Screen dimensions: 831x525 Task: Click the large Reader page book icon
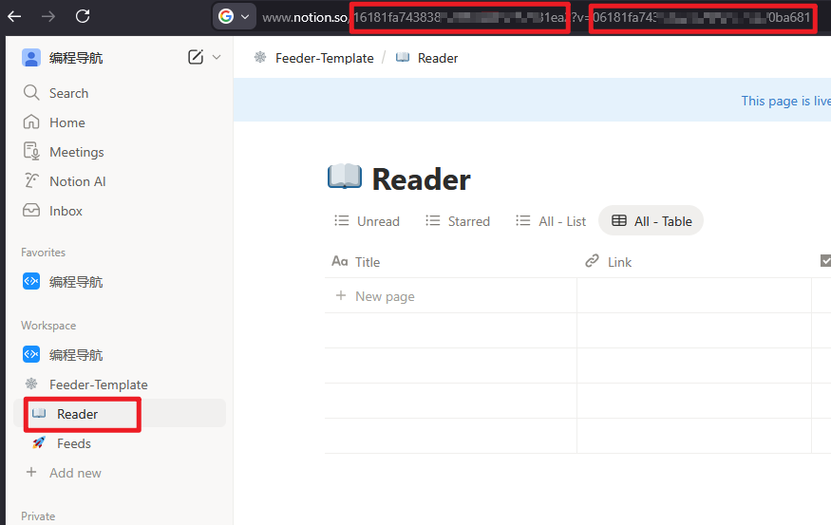pos(345,177)
